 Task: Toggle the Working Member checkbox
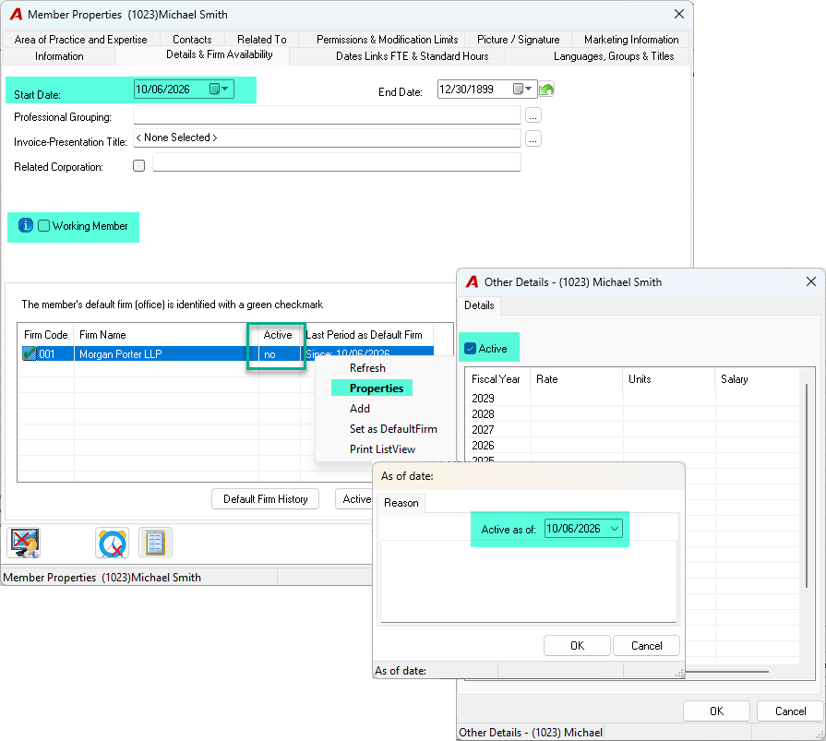click(x=44, y=226)
